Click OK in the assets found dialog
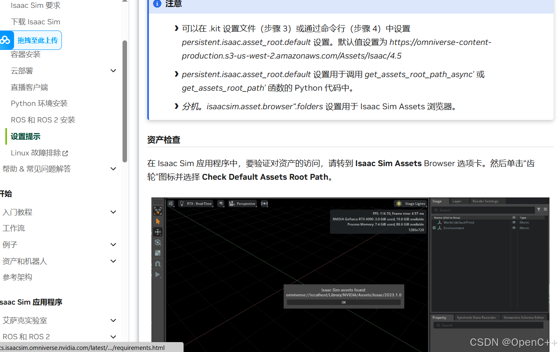Viewport: 559px width, 352px height. pos(344,302)
